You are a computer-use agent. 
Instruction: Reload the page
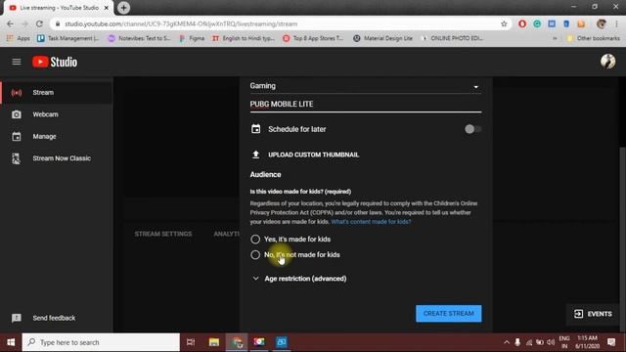coord(39,23)
